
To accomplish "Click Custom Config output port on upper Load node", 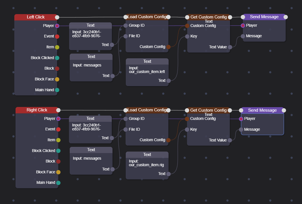I will coord(168,47).
